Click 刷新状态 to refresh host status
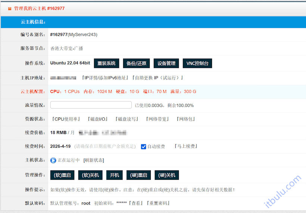Viewport: 306px width, 213px height. 94,160
